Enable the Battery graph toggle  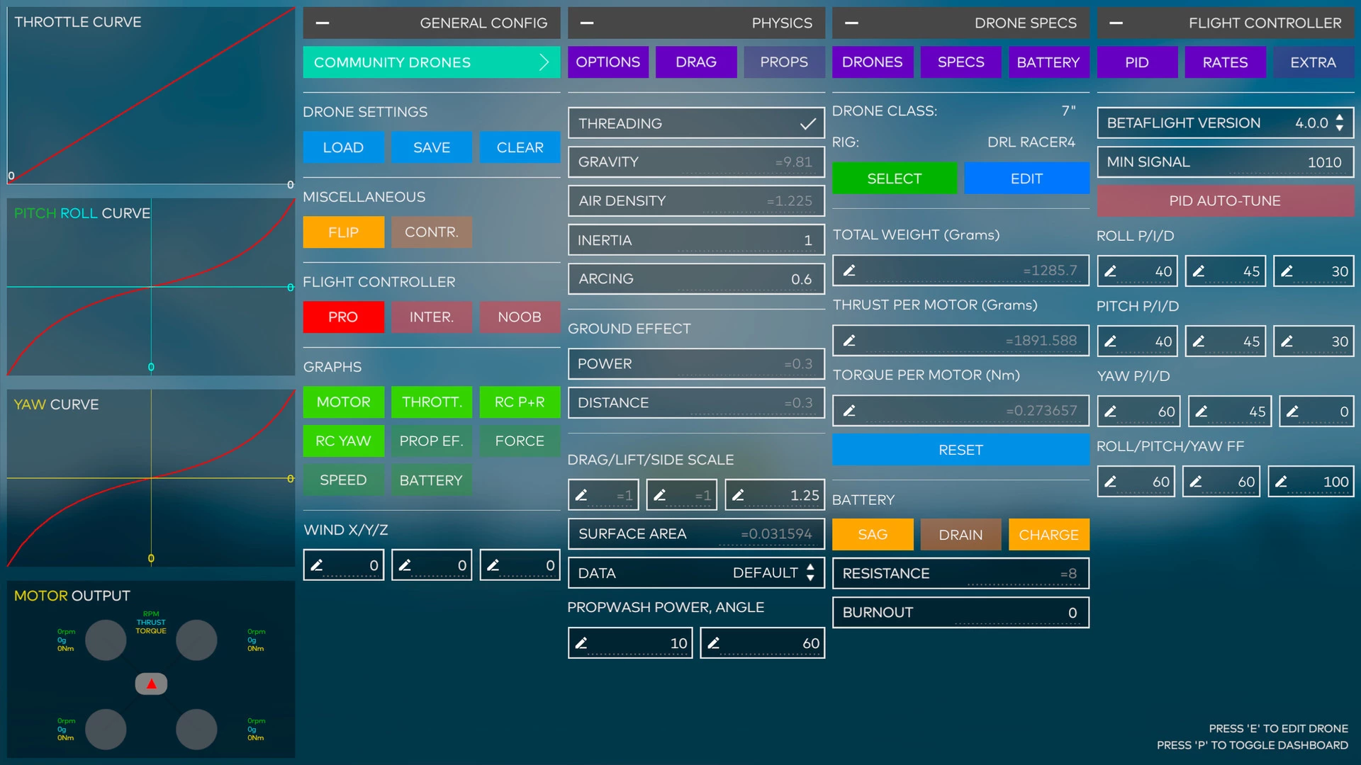pos(430,480)
